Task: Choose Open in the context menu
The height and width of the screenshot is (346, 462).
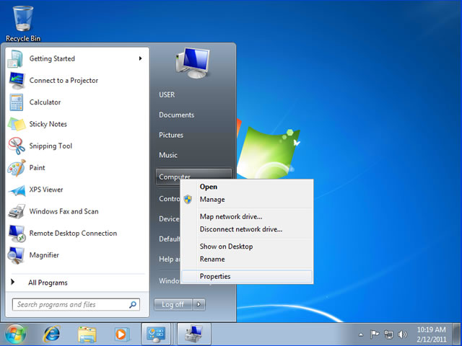Action: tap(247, 187)
